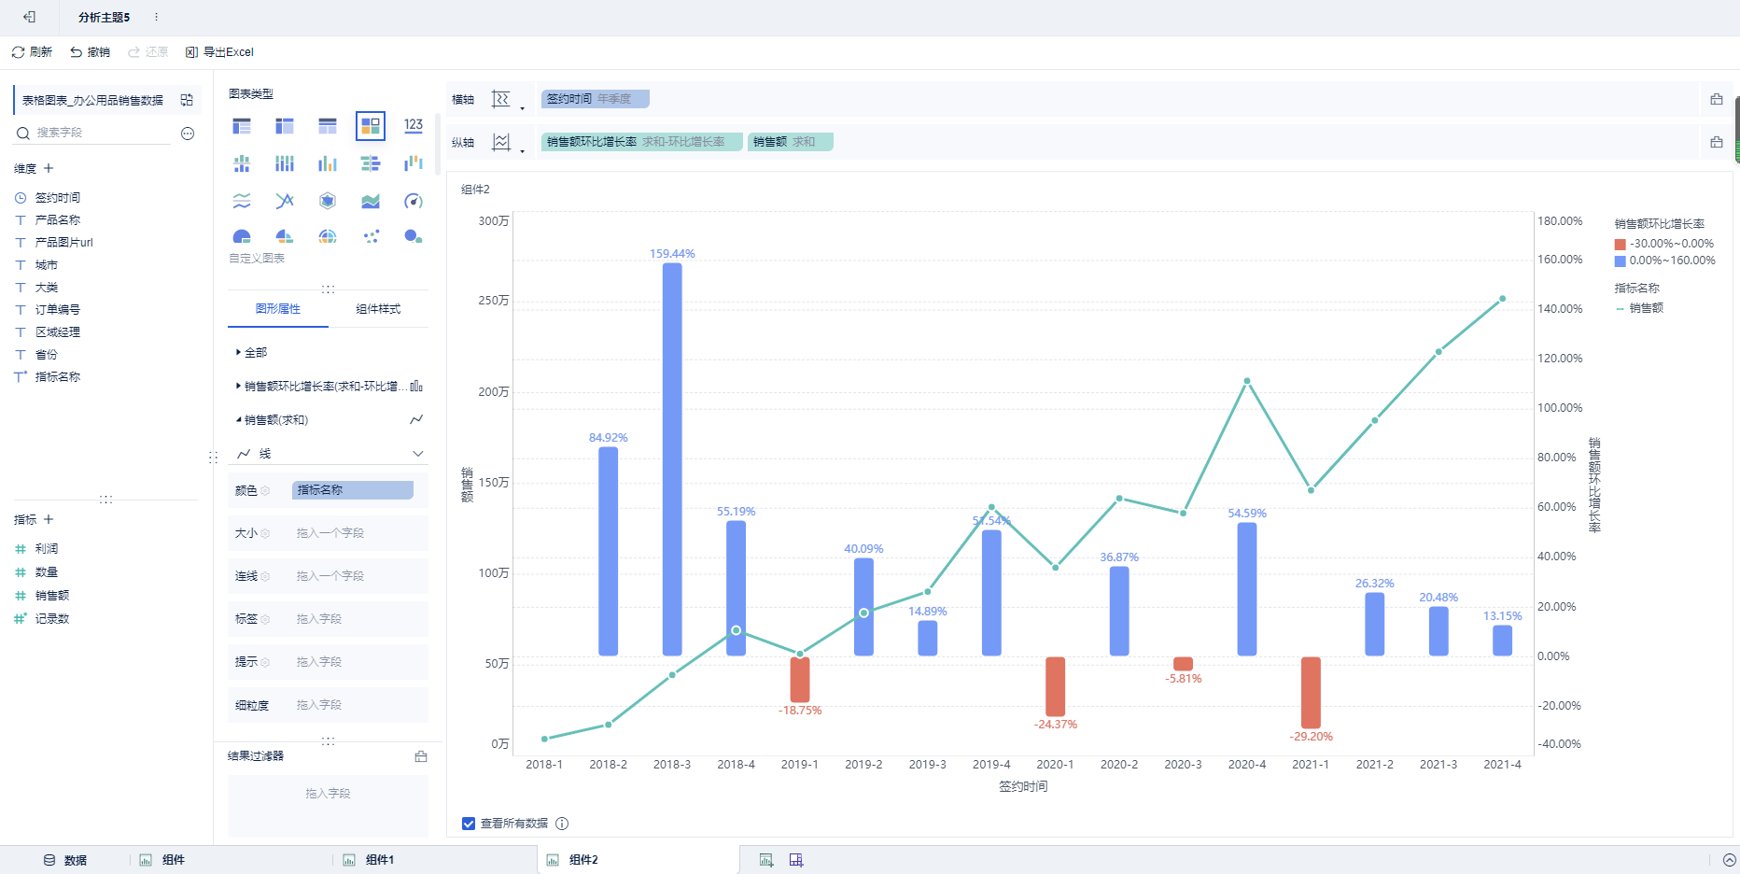Toggle the -30.00%~0.00% red legend item
The width and height of the screenshot is (1740, 874).
(x=1664, y=244)
